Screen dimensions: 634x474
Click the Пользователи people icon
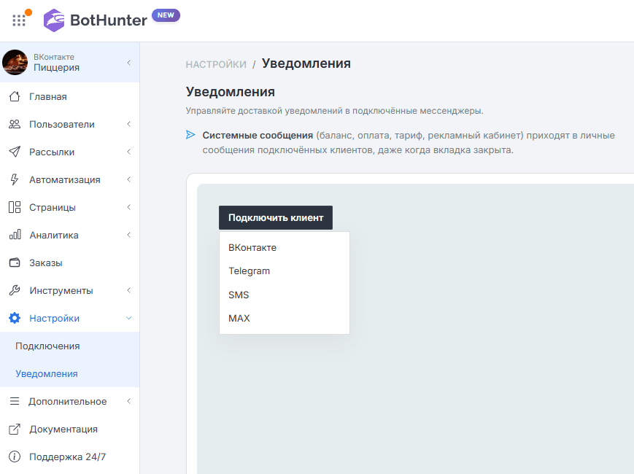point(15,124)
